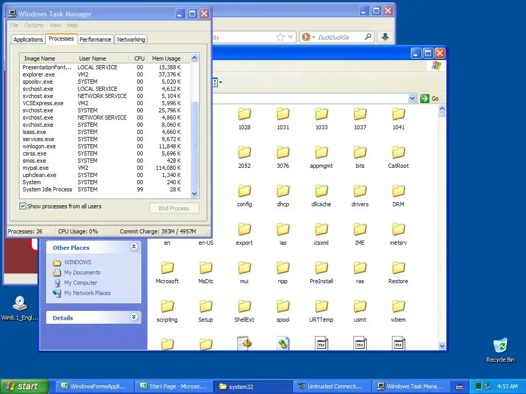Select the Restore folder
The image size is (526, 394).
[398, 272]
